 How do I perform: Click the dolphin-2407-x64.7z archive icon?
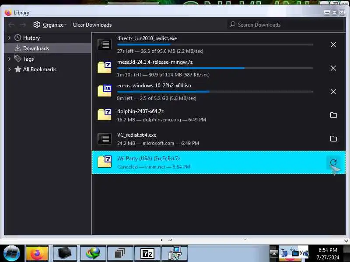point(105,114)
